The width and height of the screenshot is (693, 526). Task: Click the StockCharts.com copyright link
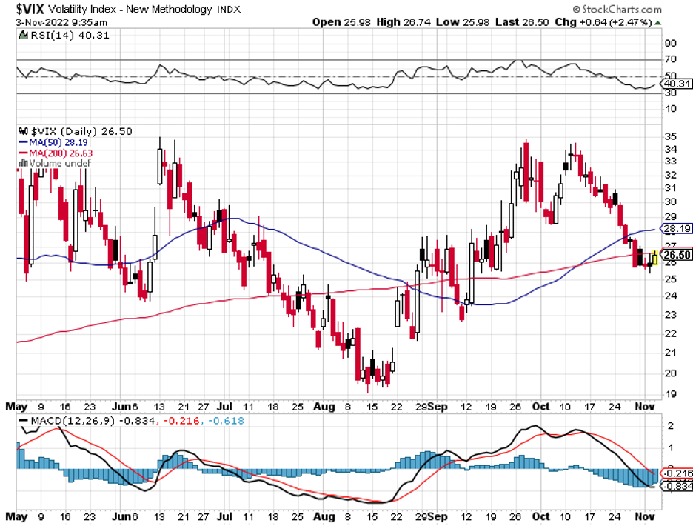pos(617,9)
